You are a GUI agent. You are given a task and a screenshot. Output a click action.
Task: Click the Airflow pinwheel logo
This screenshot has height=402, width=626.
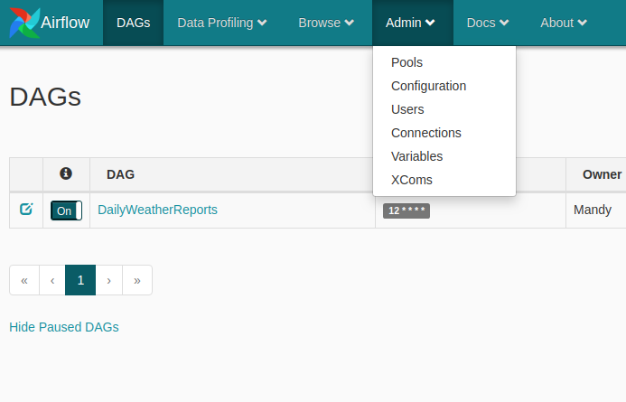(x=24, y=23)
